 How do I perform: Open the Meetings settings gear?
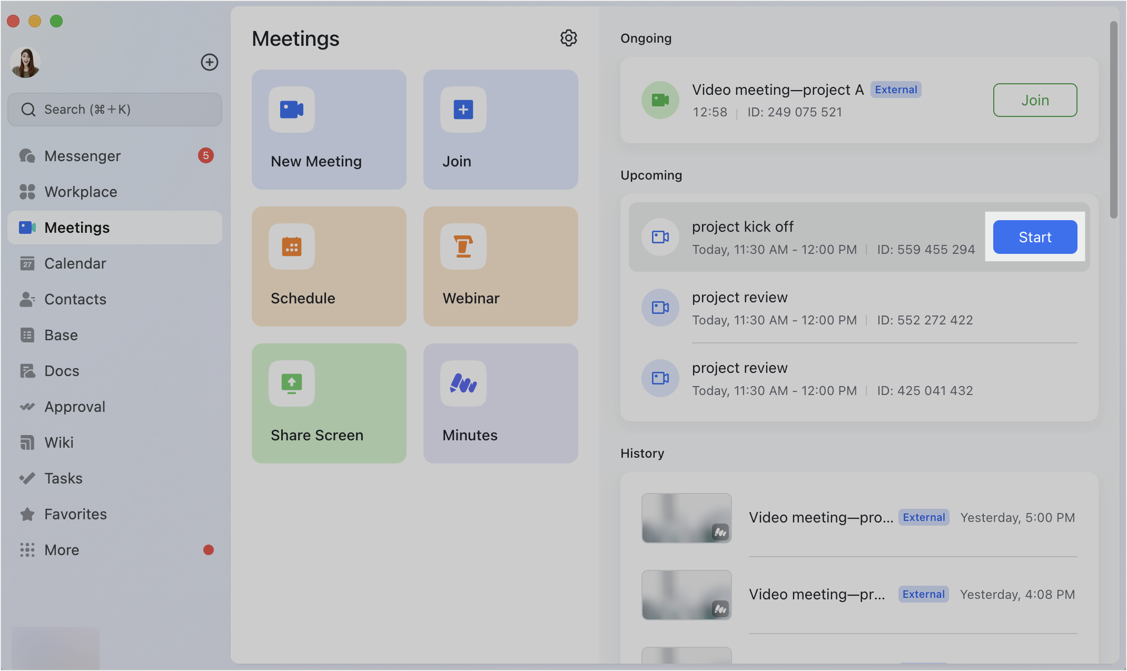click(569, 38)
